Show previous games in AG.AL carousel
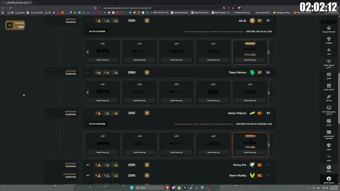 click(88, 52)
